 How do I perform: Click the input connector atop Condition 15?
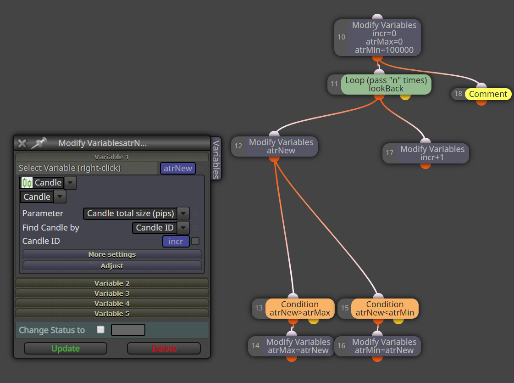[x=378, y=296]
